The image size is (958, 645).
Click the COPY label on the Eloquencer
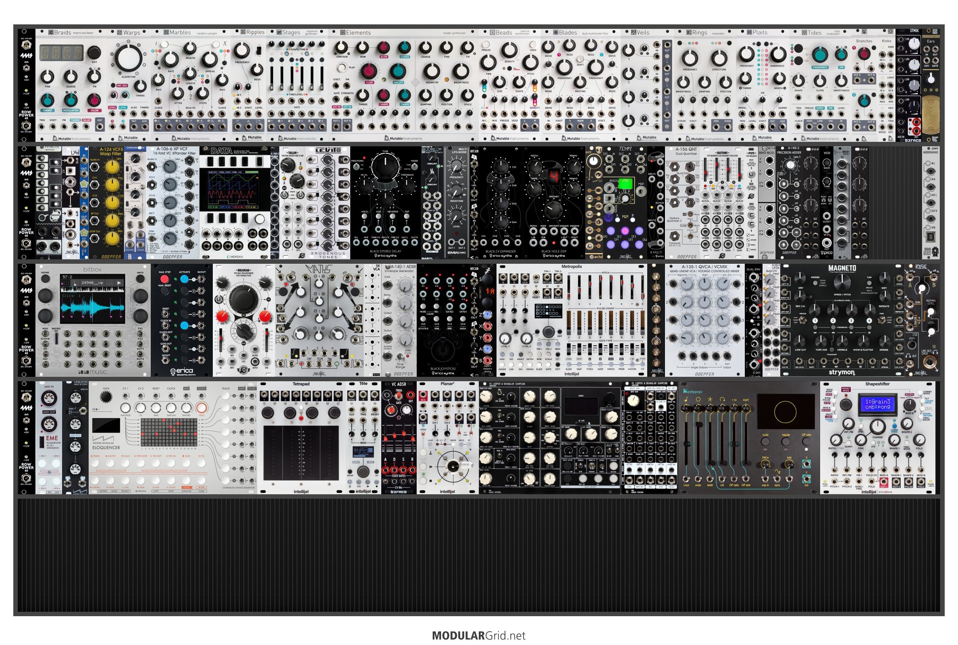[x=156, y=491]
